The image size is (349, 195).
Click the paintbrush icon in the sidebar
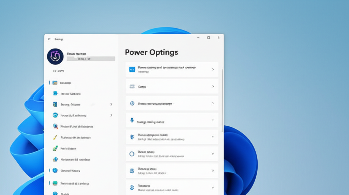tap(55, 138)
